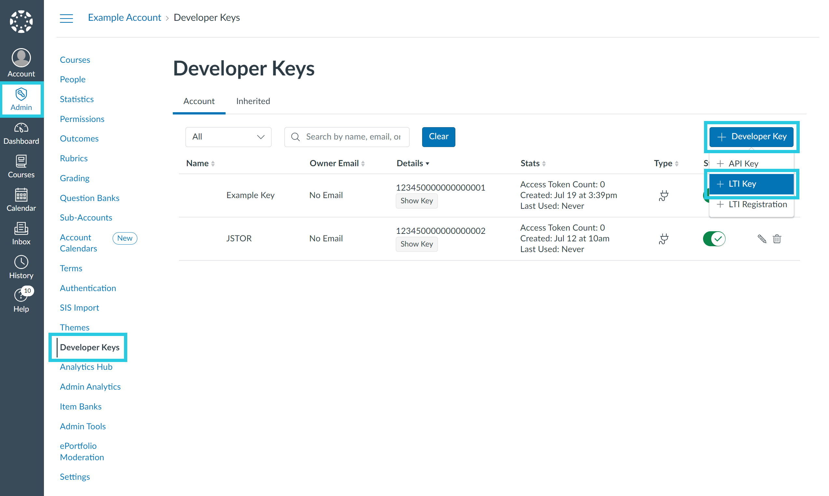829x496 pixels.
Task: Show Key for JSTOR entry
Action: point(416,243)
